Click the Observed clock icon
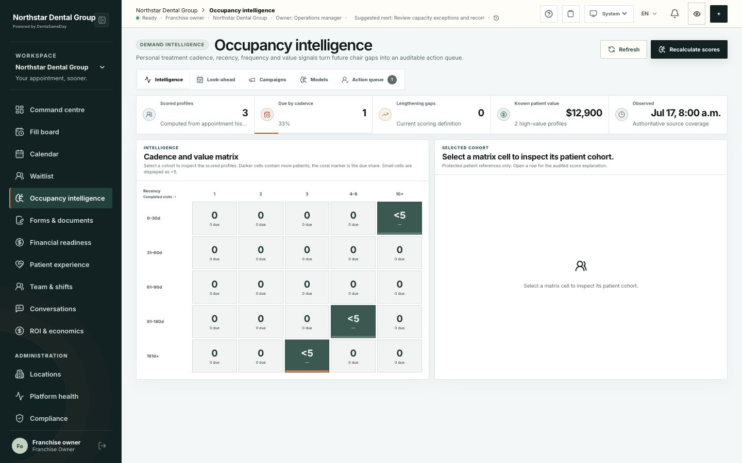Screen dimensions: 742x463 tap(621, 115)
